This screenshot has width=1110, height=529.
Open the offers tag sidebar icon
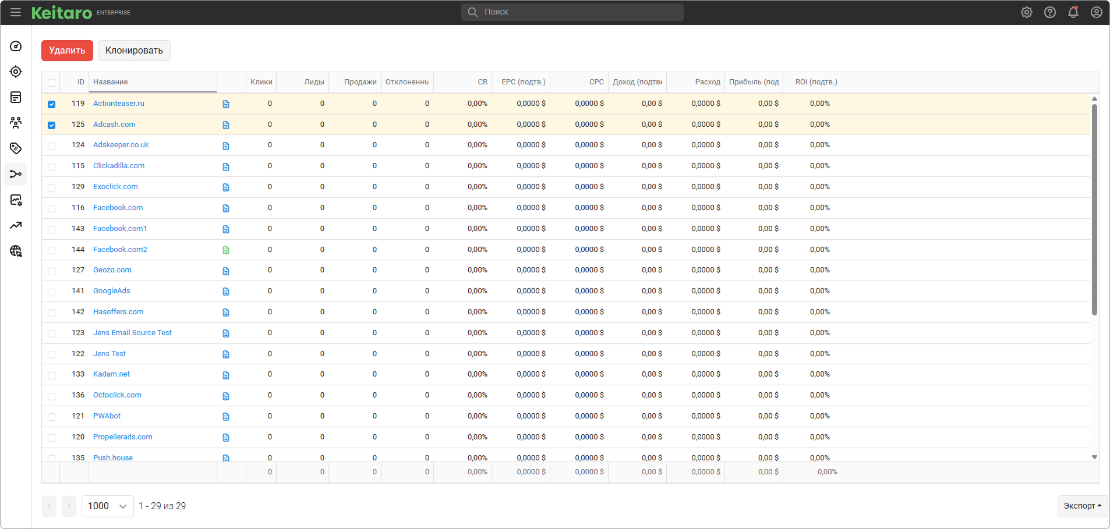point(16,148)
